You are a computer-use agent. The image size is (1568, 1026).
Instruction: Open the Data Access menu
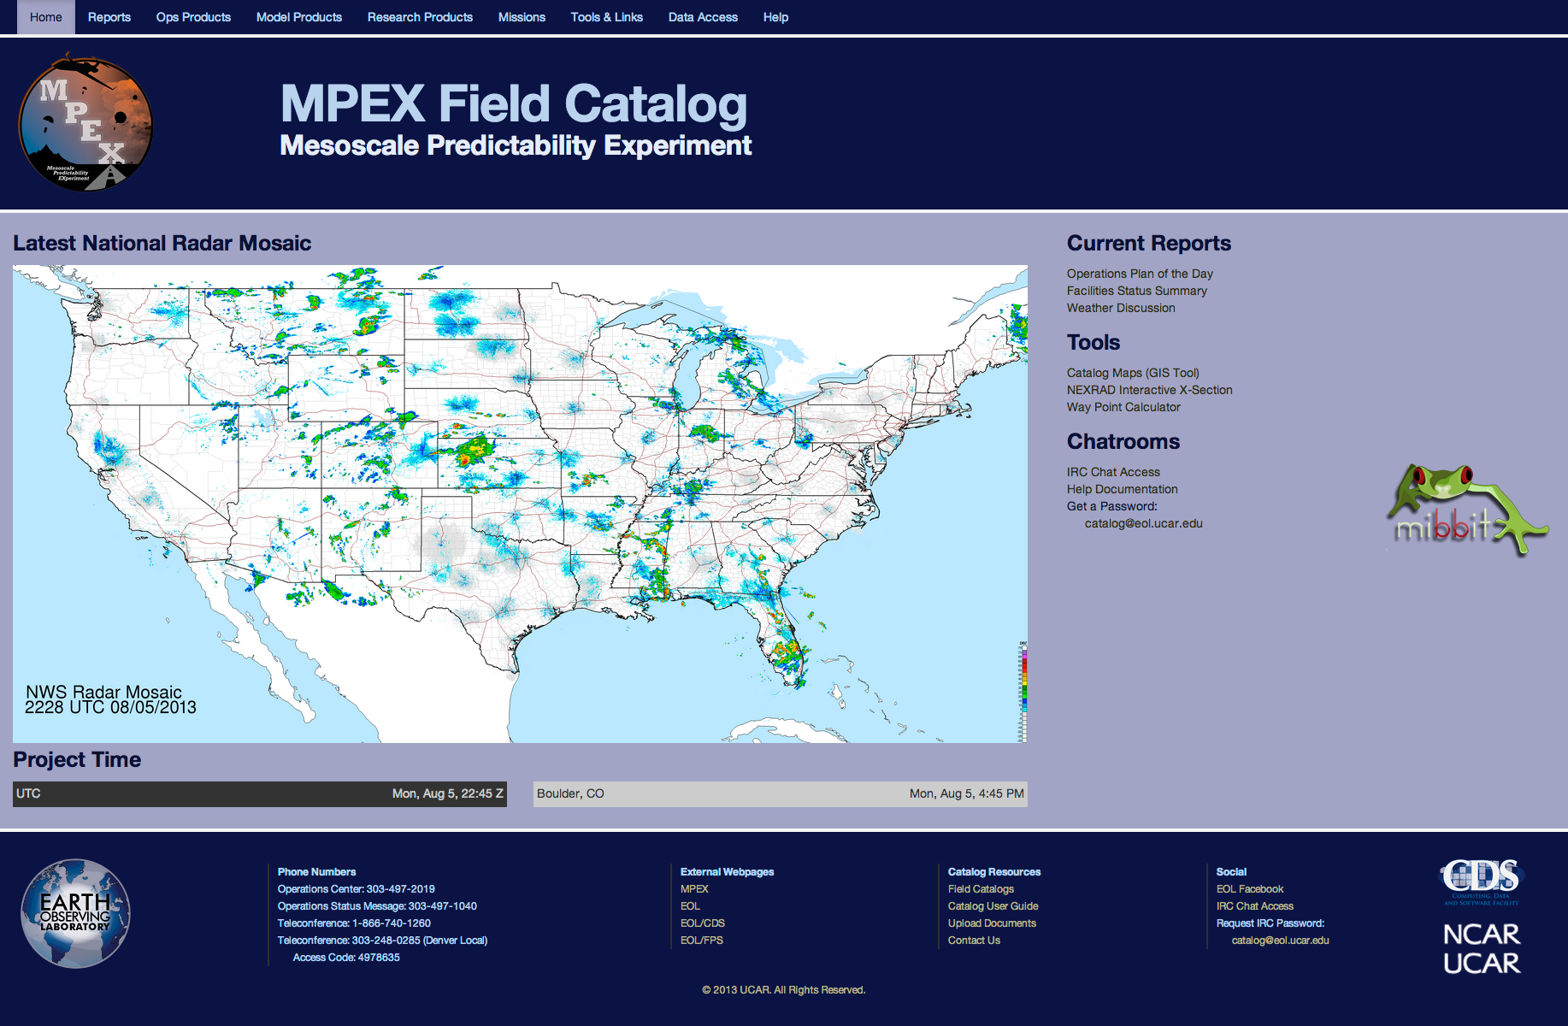[x=703, y=17]
